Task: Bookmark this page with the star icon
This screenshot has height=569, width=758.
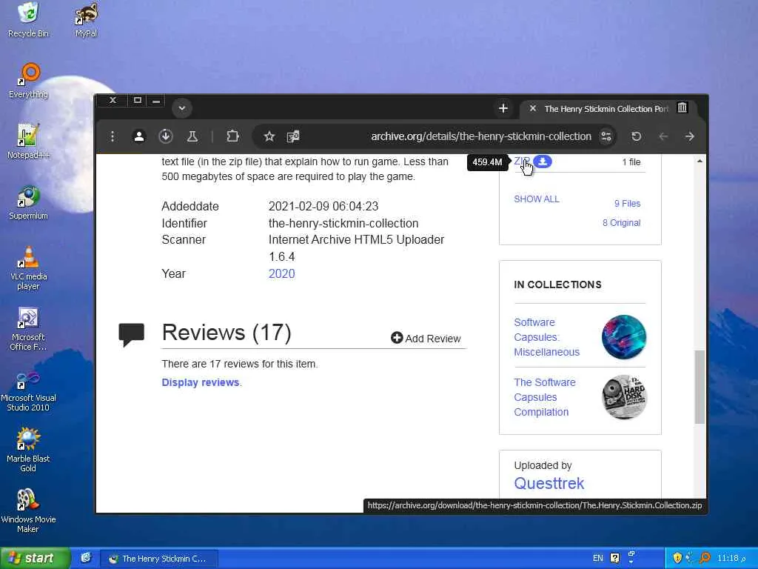Action: (269, 136)
